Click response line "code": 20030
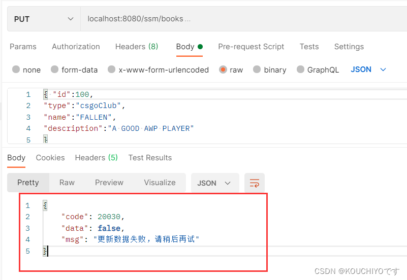 (93, 217)
